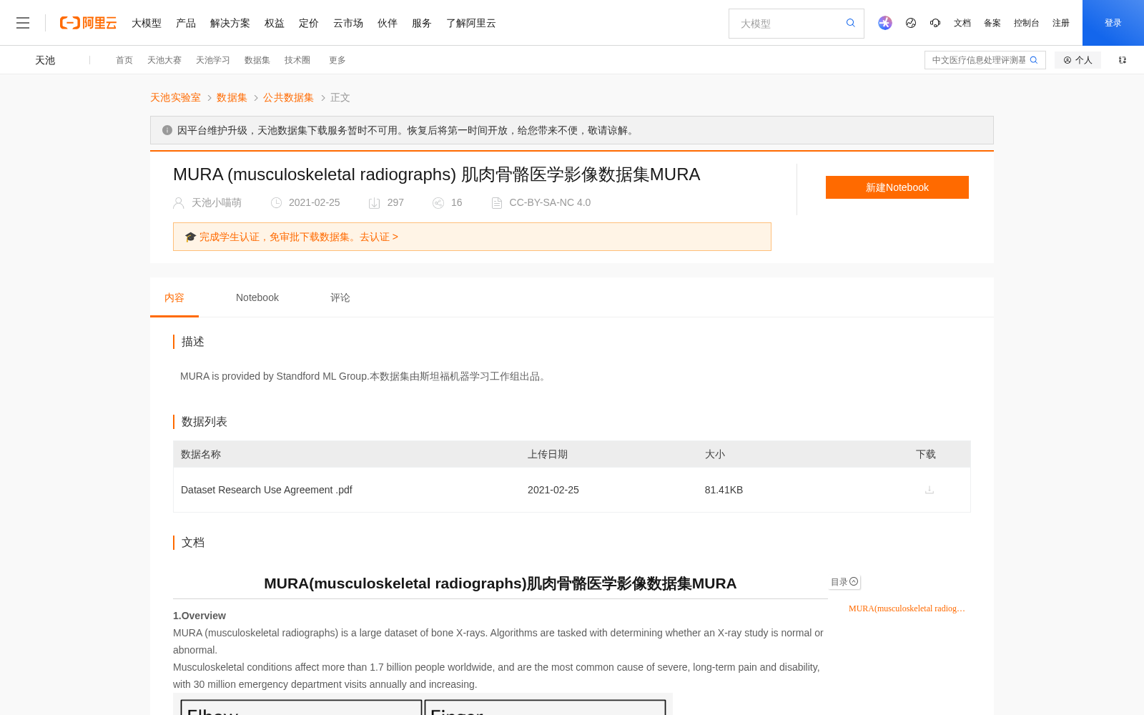Open the 大模型 menu

click(147, 23)
